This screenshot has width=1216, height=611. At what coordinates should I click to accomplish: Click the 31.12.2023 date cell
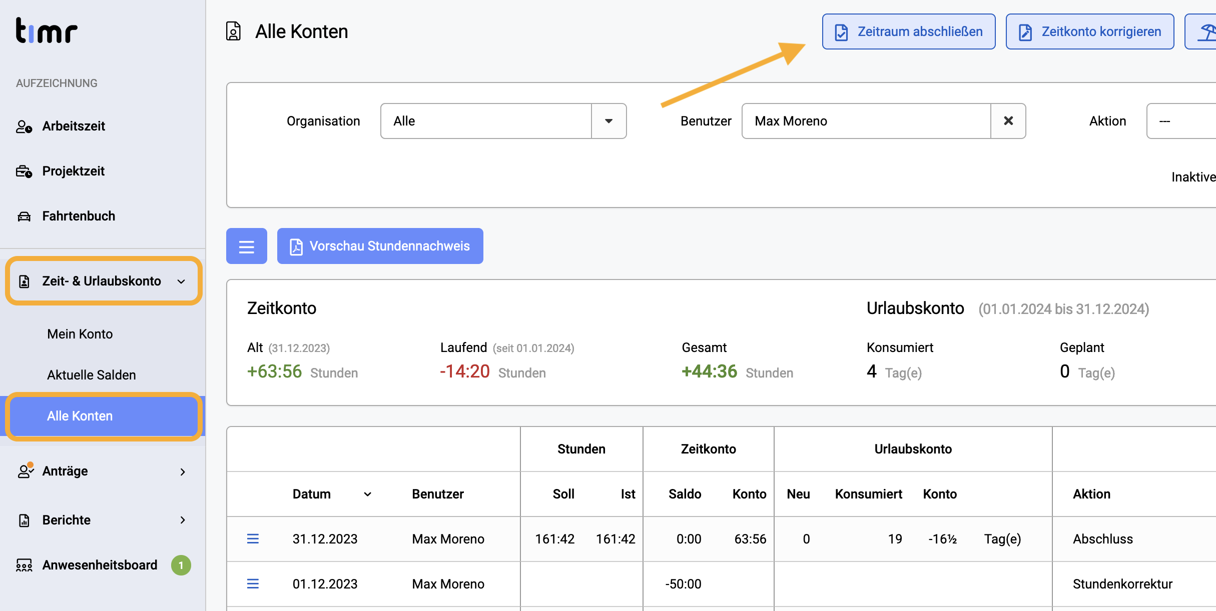[x=325, y=539]
